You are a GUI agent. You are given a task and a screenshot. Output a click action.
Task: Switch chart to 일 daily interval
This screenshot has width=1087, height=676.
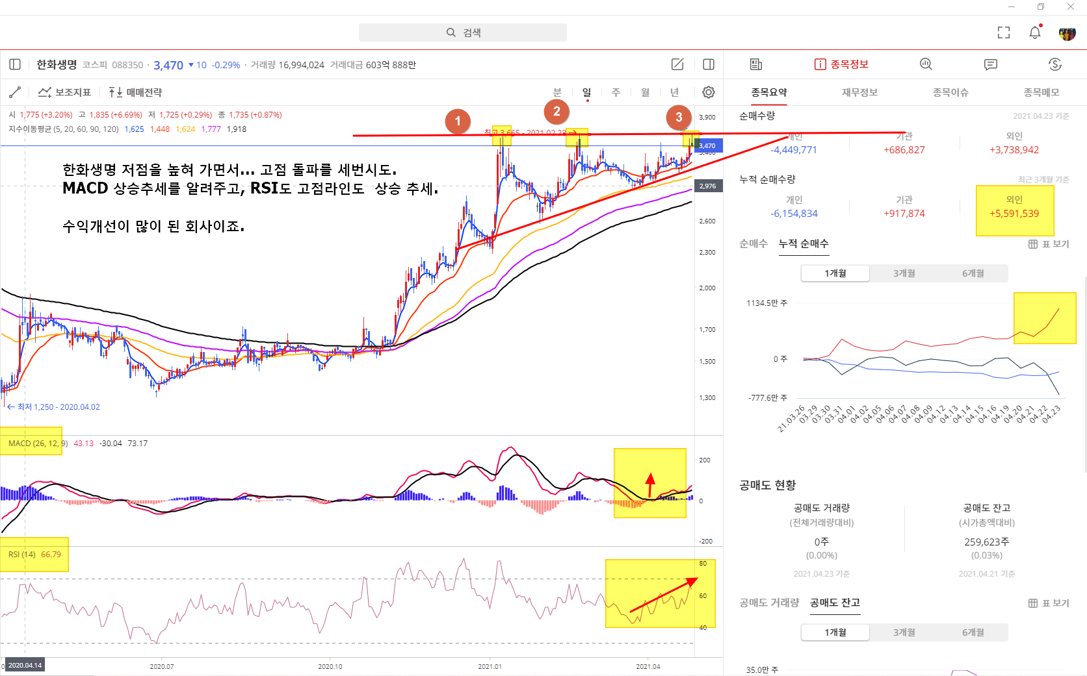click(586, 92)
